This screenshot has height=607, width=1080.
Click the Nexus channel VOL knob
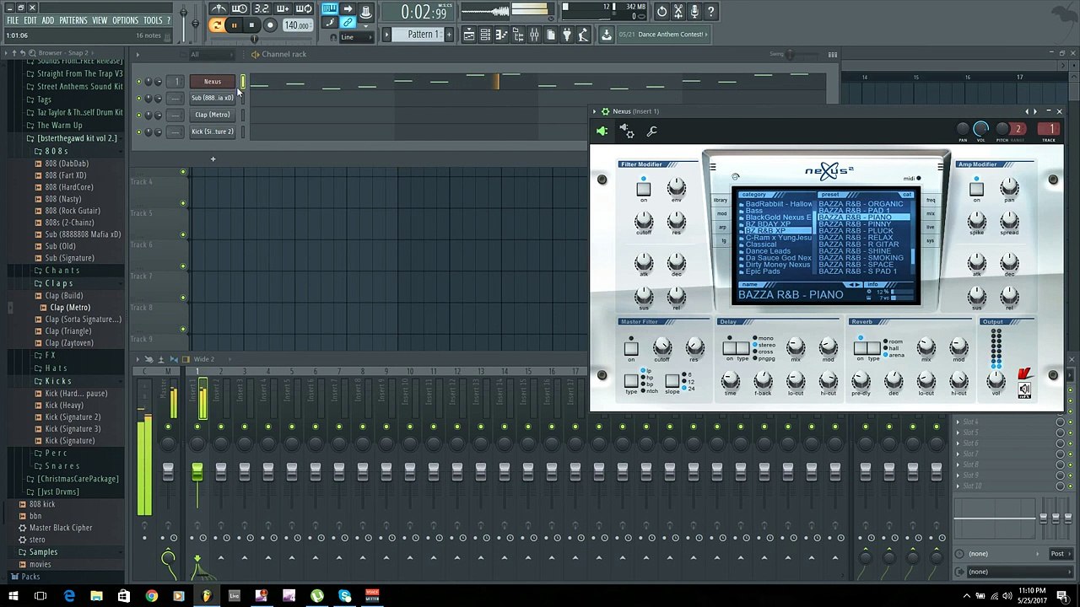coord(980,129)
